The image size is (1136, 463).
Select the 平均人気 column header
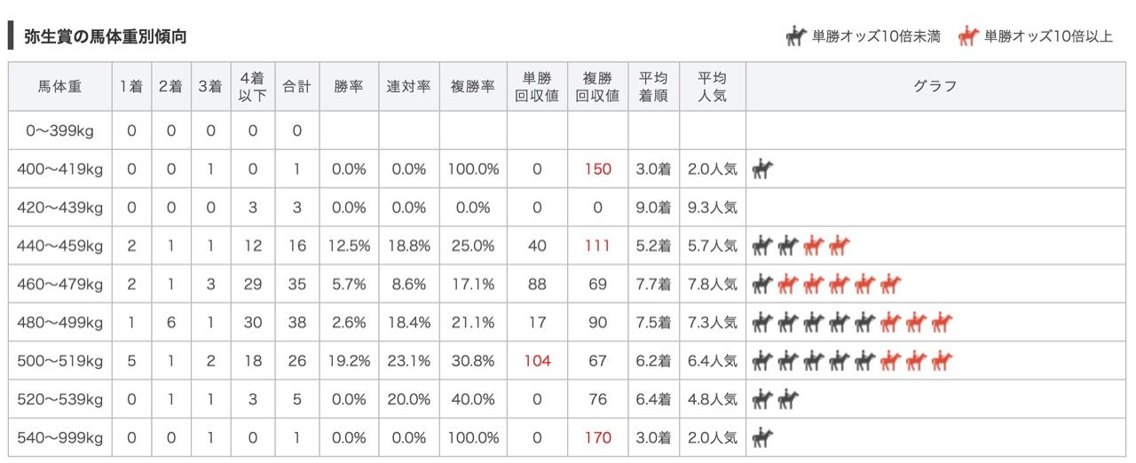coord(713,86)
